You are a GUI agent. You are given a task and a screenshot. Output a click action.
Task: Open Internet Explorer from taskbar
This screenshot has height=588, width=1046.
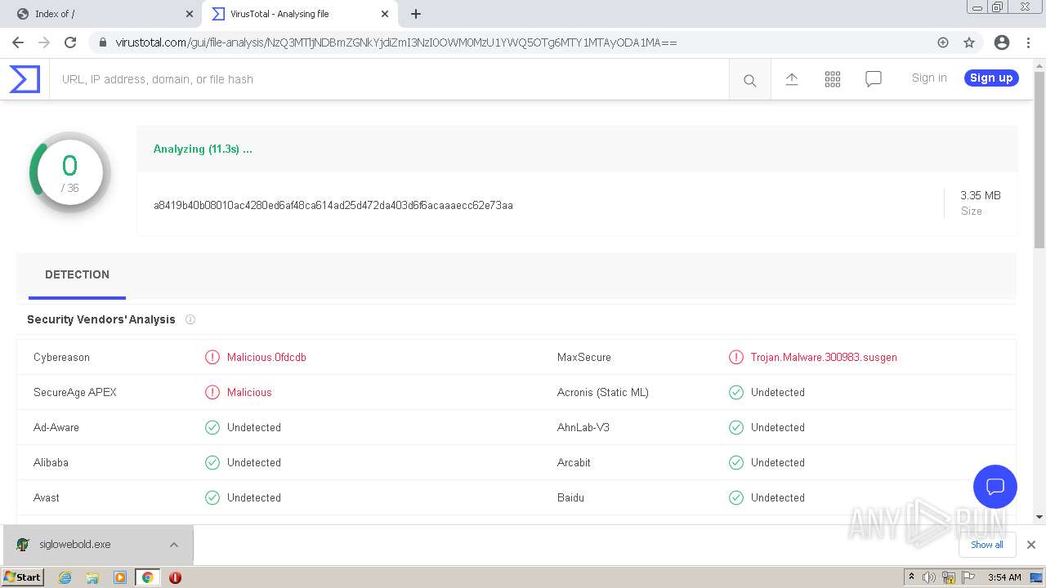[x=65, y=577]
